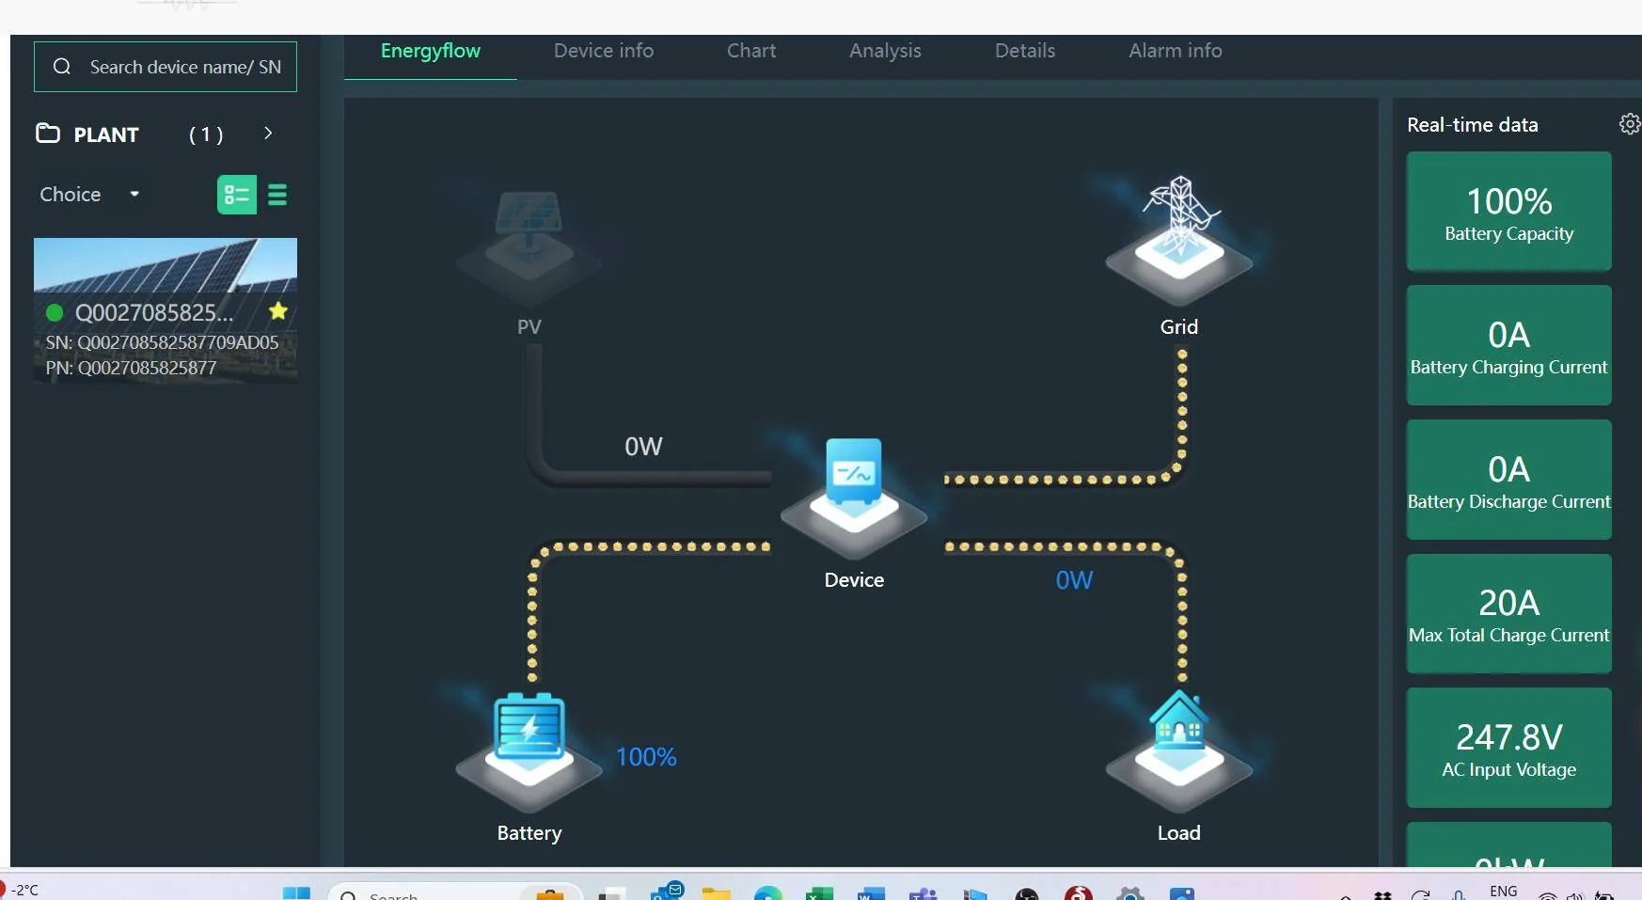Open Real-time data settings gear
Image resolution: width=1642 pixels, height=900 pixels.
(x=1629, y=124)
